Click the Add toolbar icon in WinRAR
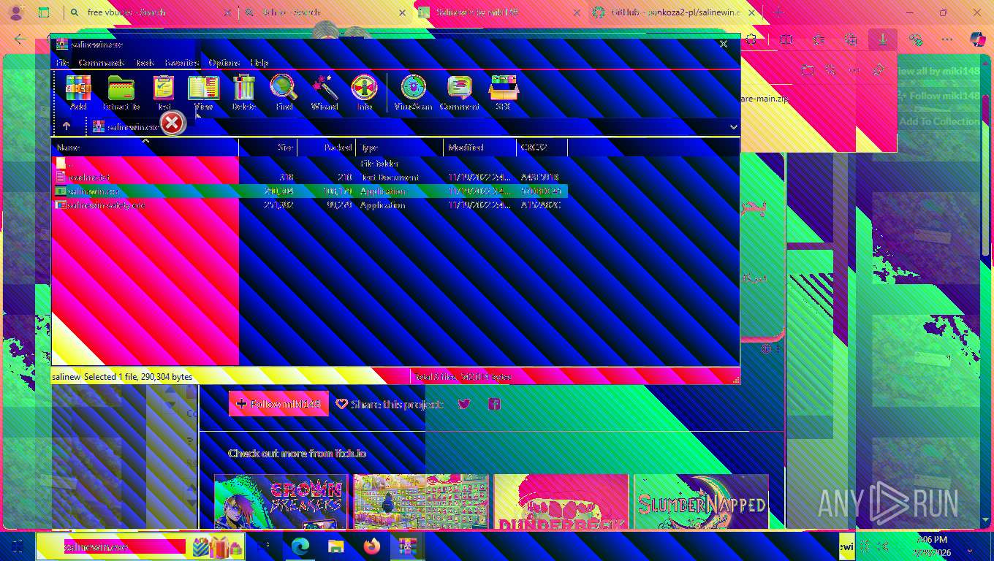The image size is (994, 561). [78, 93]
